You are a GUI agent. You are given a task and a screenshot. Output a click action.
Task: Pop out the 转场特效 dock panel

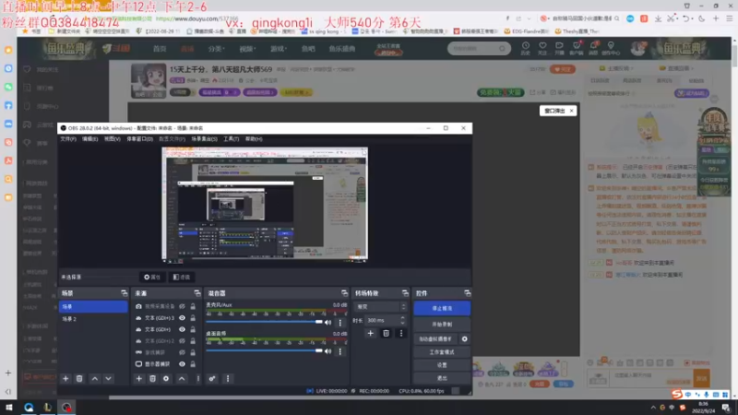[x=405, y=293]
